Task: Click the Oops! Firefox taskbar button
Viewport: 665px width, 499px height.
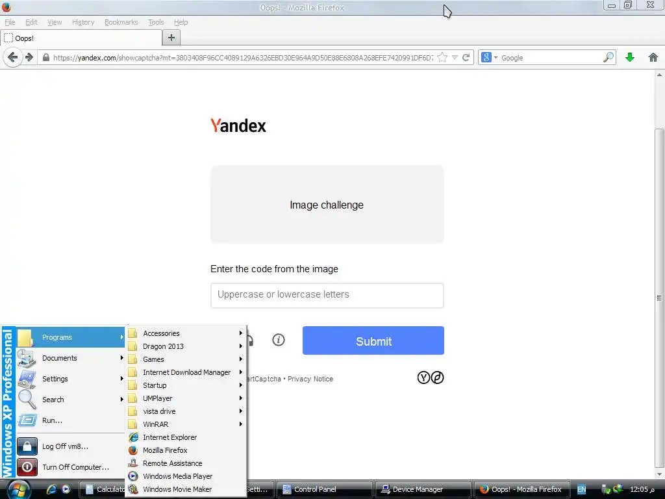Action: click(x=521, y=489)
